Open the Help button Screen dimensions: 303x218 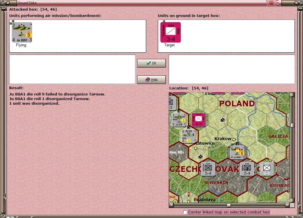(151, 80)
